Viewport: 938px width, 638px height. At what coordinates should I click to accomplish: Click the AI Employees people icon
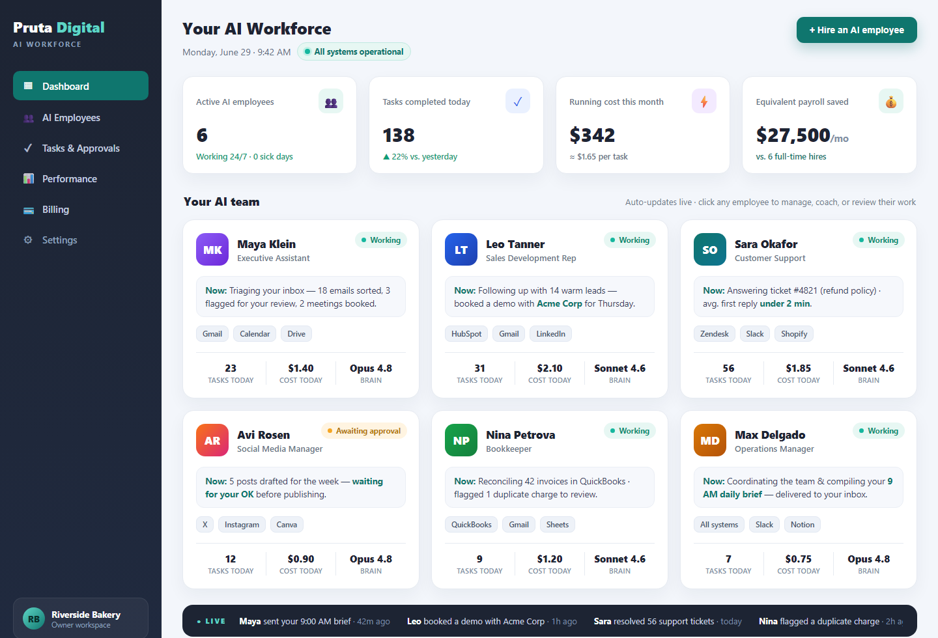click(28, 118)
